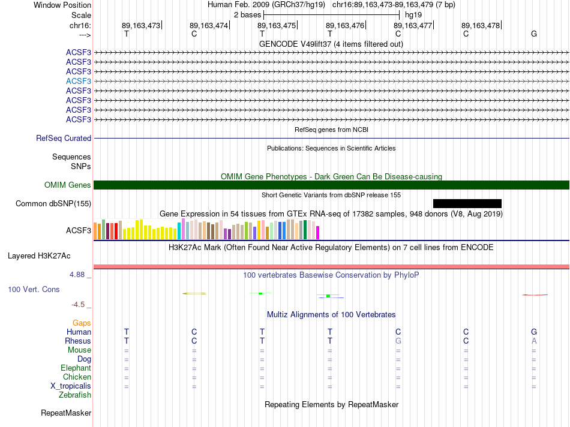Open 'Repeating Elements by RepeatMasker' title
570x427 pixels.
point(332,404)
